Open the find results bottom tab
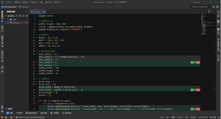 (67, 113)
